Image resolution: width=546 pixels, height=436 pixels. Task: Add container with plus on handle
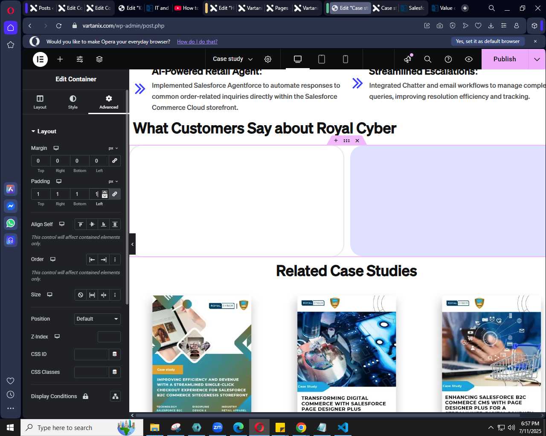[x=336, y=141]
